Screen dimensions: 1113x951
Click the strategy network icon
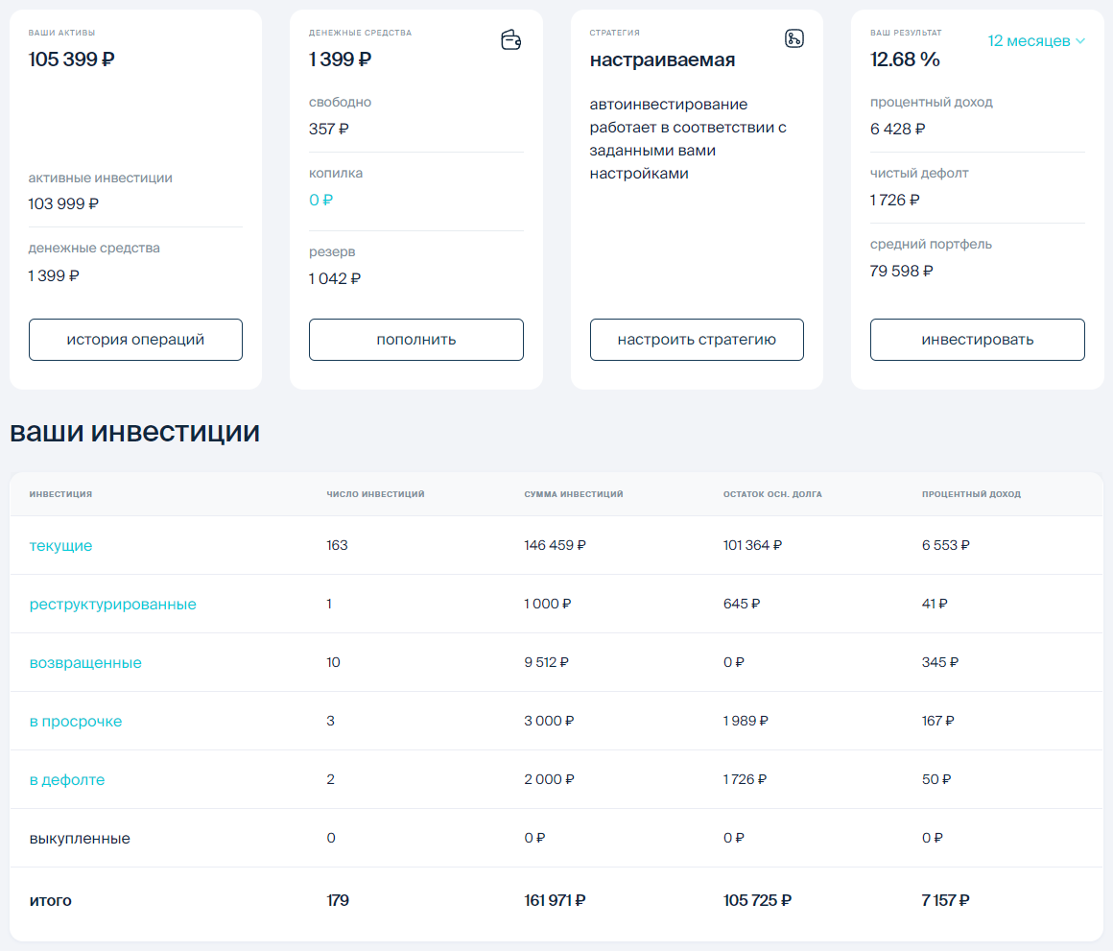coord(794,39)
